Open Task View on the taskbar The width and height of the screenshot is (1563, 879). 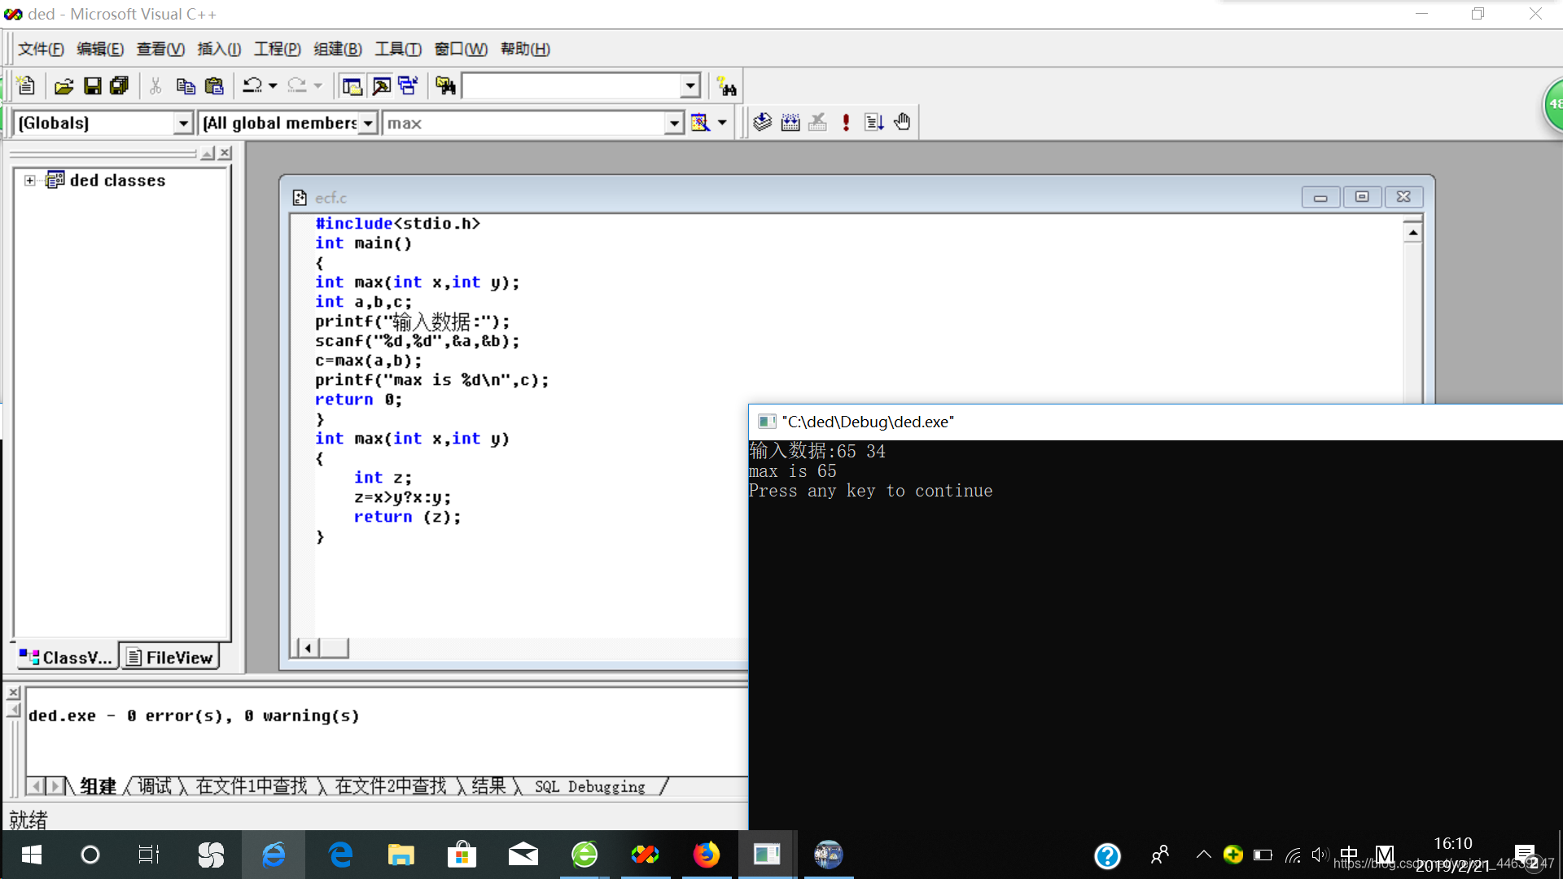pyautogui.click(x=149, y=855)
